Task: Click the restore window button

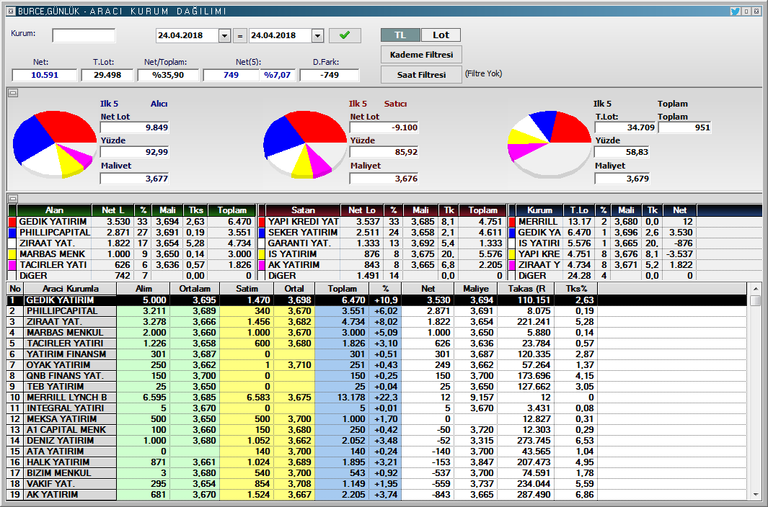Action: (x=747, y=11)
